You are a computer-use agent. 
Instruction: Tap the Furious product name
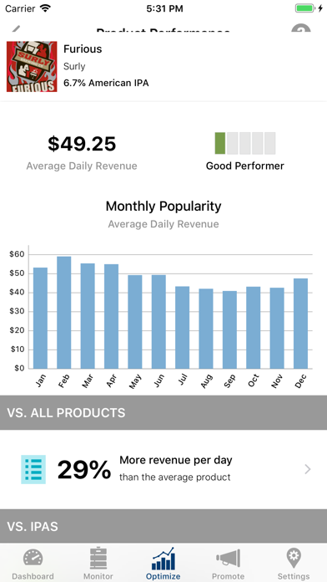[x=83, y=49]
